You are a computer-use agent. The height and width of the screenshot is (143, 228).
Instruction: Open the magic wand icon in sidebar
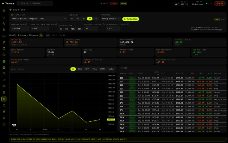click(4, 42)
